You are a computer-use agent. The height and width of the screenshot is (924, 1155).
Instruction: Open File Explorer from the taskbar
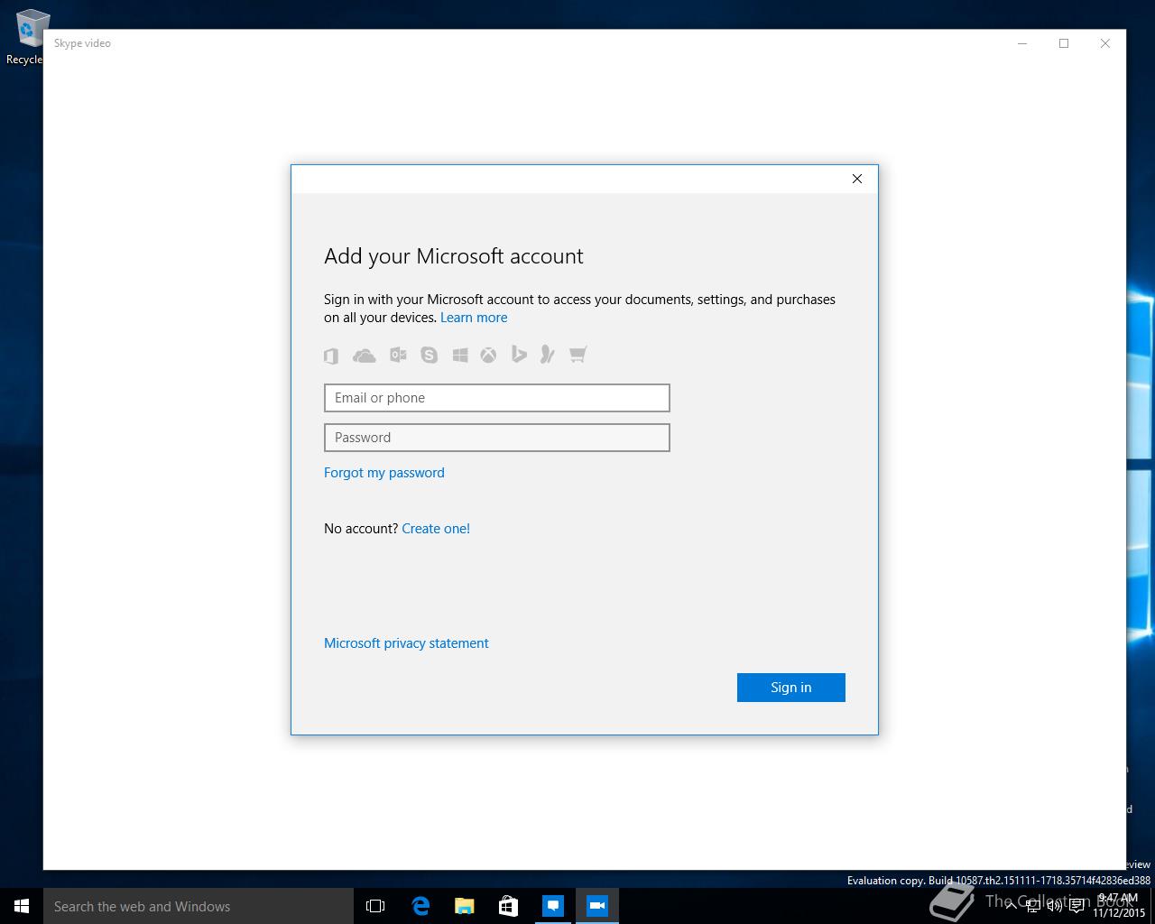(x=464, y=906)
